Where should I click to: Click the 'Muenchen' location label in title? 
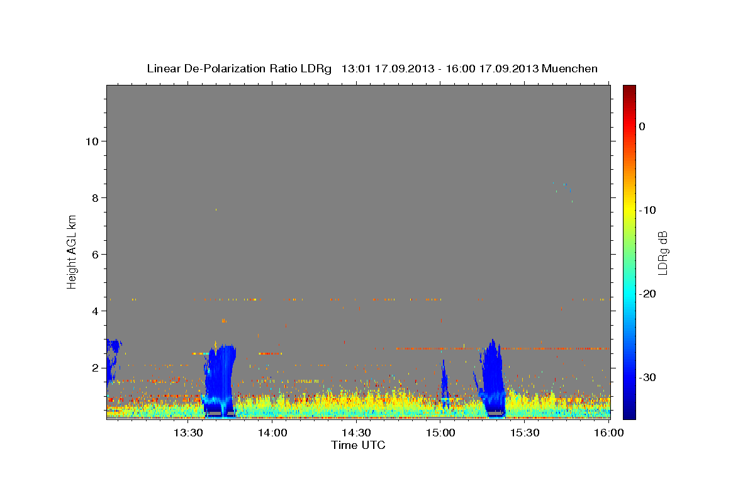point(571,69)
